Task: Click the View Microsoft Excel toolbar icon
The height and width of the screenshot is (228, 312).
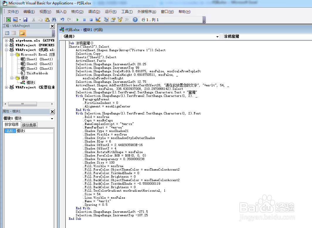Action: point(8,20)
